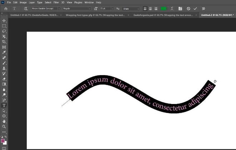This screenshot has width=236, height=150.
Task: Select the Brush tool
Action: [x=4, y=63]
